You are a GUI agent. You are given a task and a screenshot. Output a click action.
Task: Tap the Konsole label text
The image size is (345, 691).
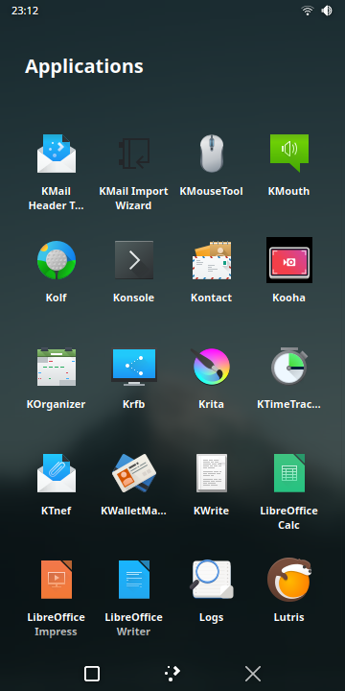134,298
